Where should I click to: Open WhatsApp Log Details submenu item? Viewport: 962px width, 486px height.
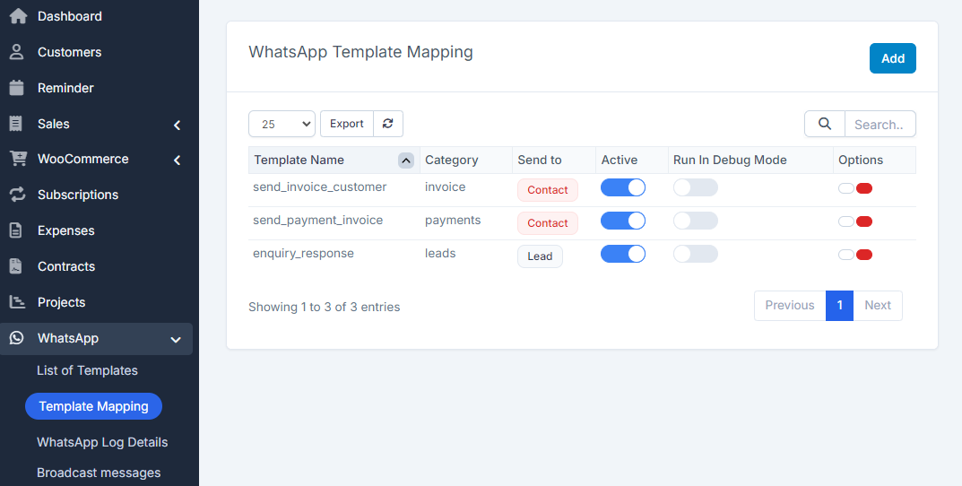(x=102, y=442)
